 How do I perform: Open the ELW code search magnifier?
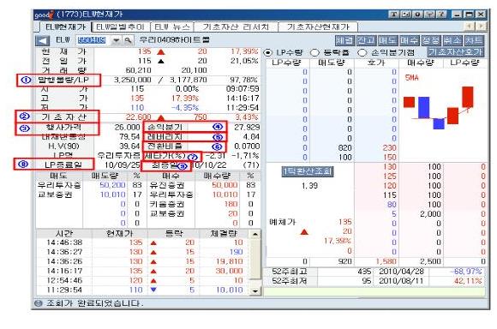(128, 40)
